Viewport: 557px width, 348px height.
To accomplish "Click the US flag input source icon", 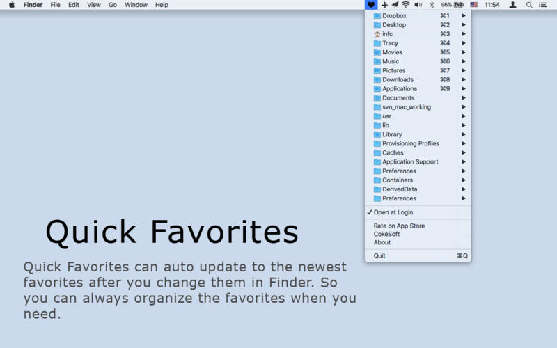I will point(474,5).
